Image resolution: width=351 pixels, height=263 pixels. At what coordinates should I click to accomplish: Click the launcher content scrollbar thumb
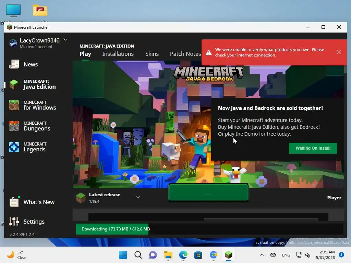345,70
